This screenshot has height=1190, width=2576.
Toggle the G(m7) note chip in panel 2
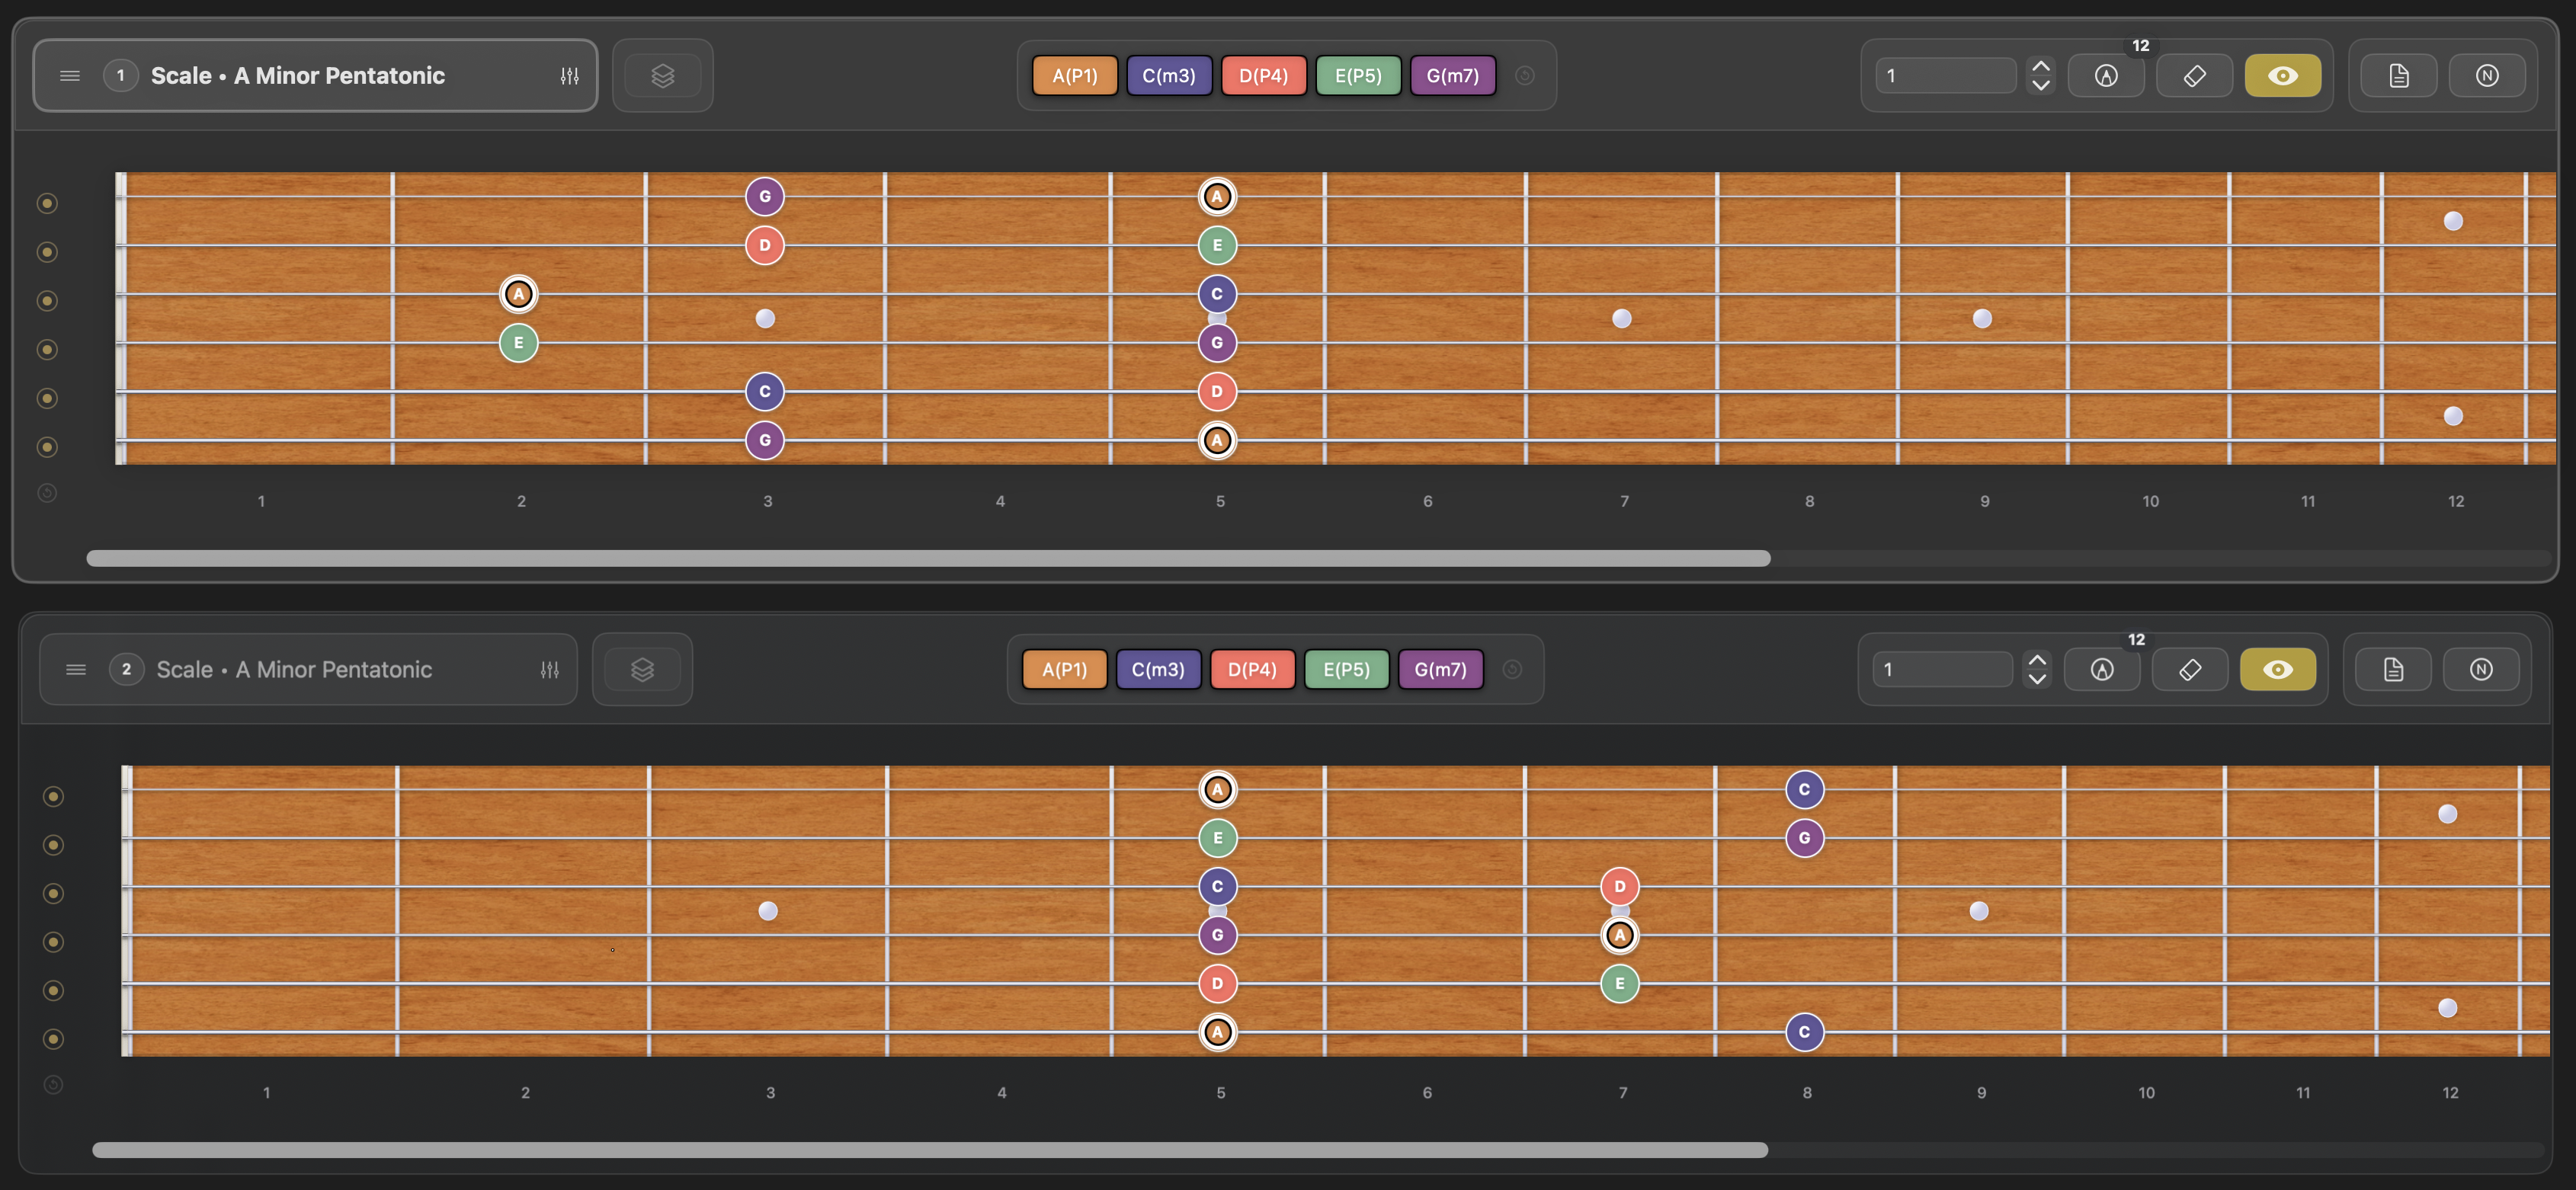(1441, 670)
